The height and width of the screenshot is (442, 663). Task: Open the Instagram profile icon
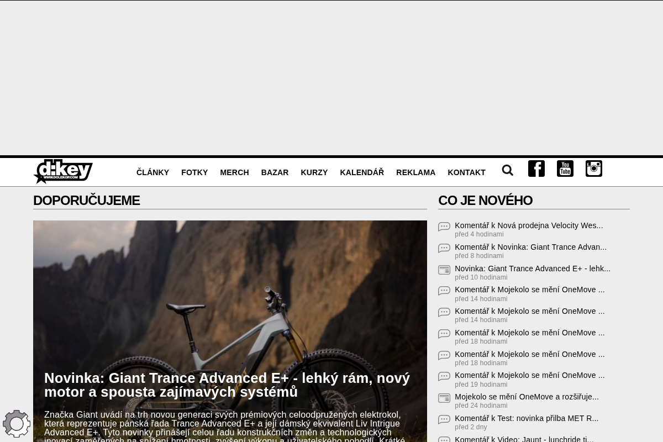tap(594, 169)
